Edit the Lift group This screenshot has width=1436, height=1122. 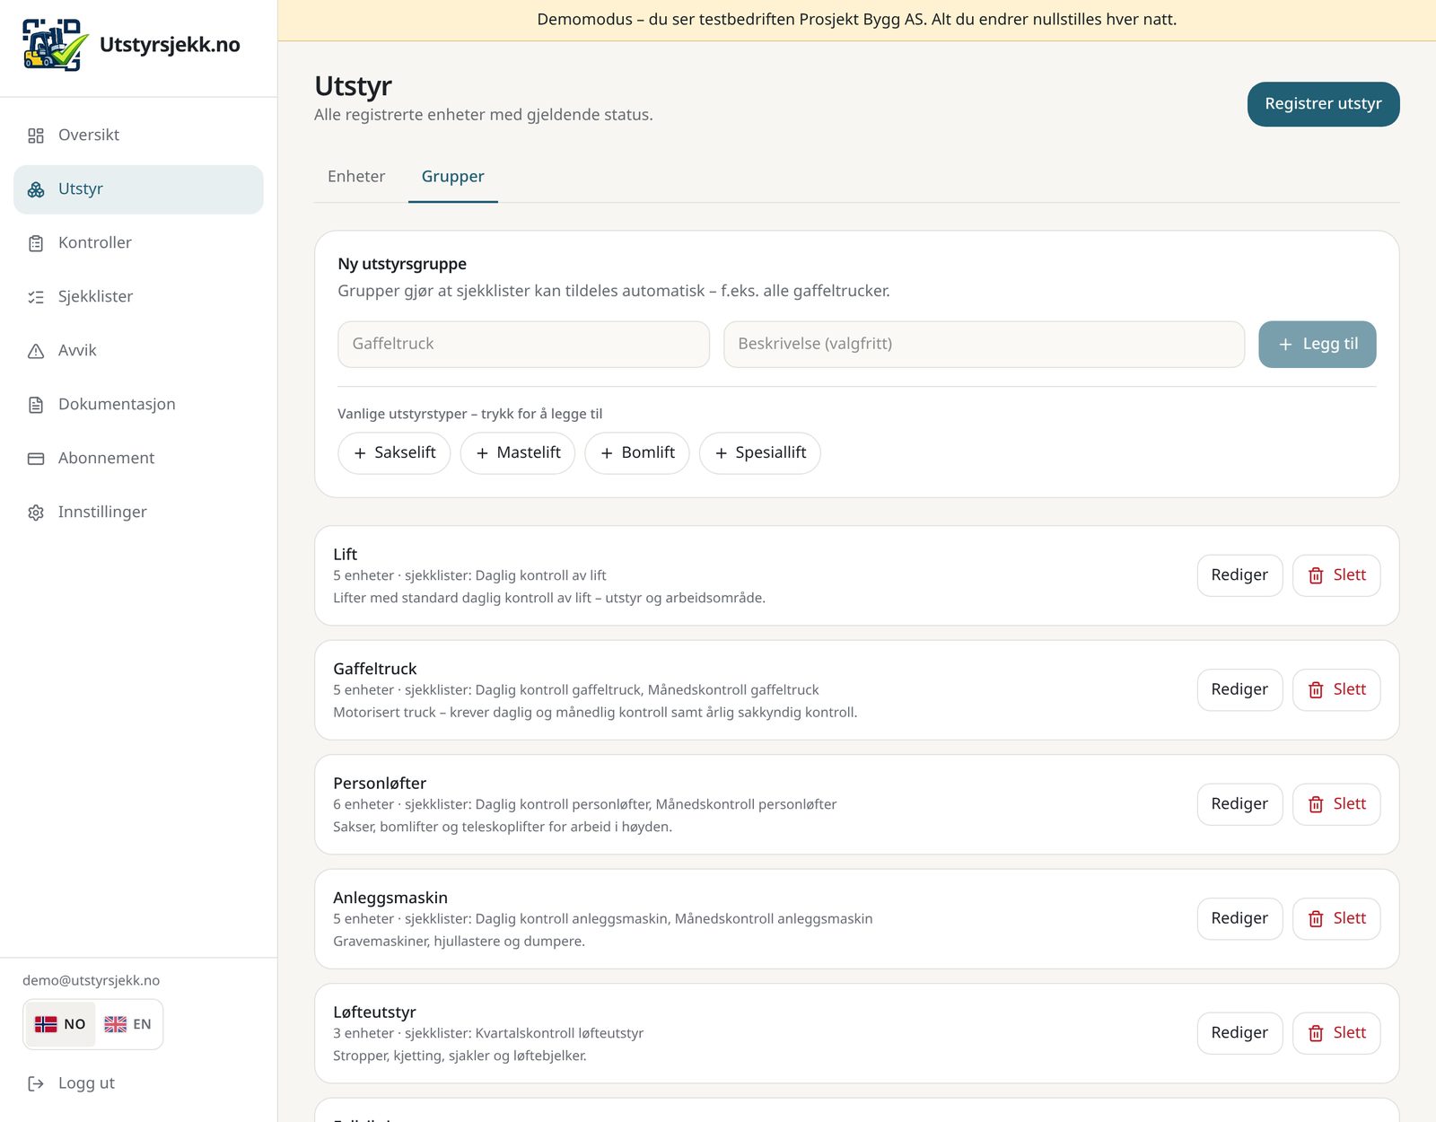pyautogui.click(x=1239, y=575)
